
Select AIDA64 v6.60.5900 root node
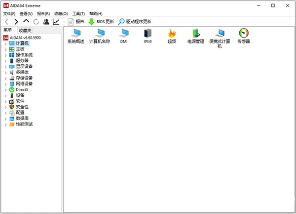point(22,38)
